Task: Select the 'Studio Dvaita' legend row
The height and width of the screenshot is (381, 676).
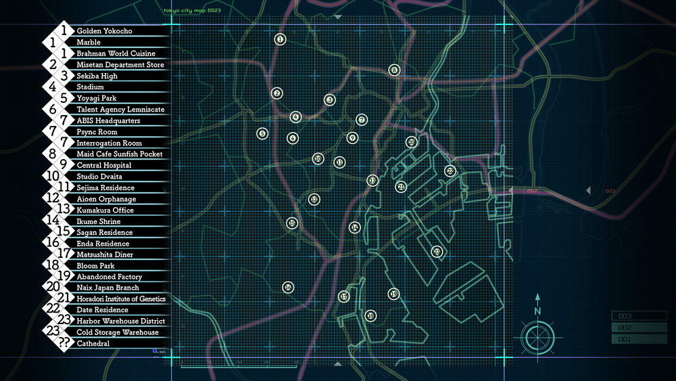Action: [x=99, y=177]
